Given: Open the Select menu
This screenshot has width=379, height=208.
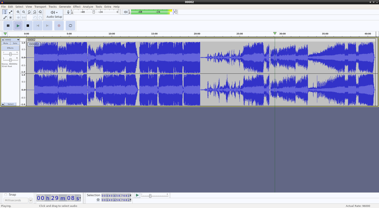Looking at the screenshot, I should click(x=19, y=6).
